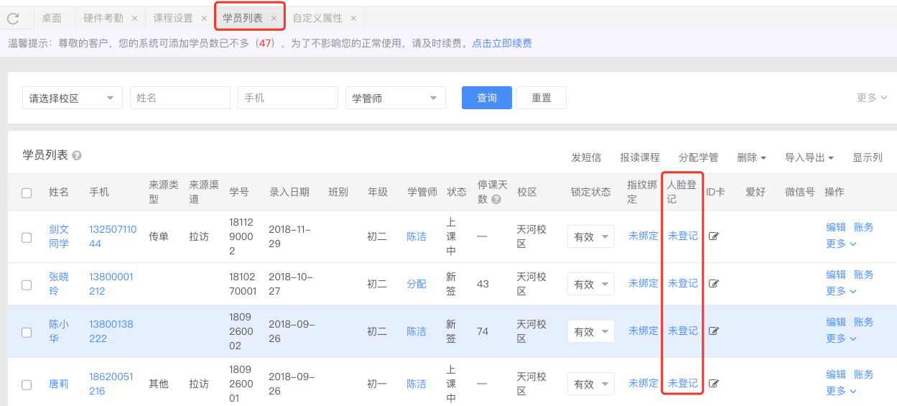Image resolution: width=897 pixels, height=406 pixels.
Task: Click 未绑定 fingerprint link for 剑文同学
Action: tap(643, 236)
